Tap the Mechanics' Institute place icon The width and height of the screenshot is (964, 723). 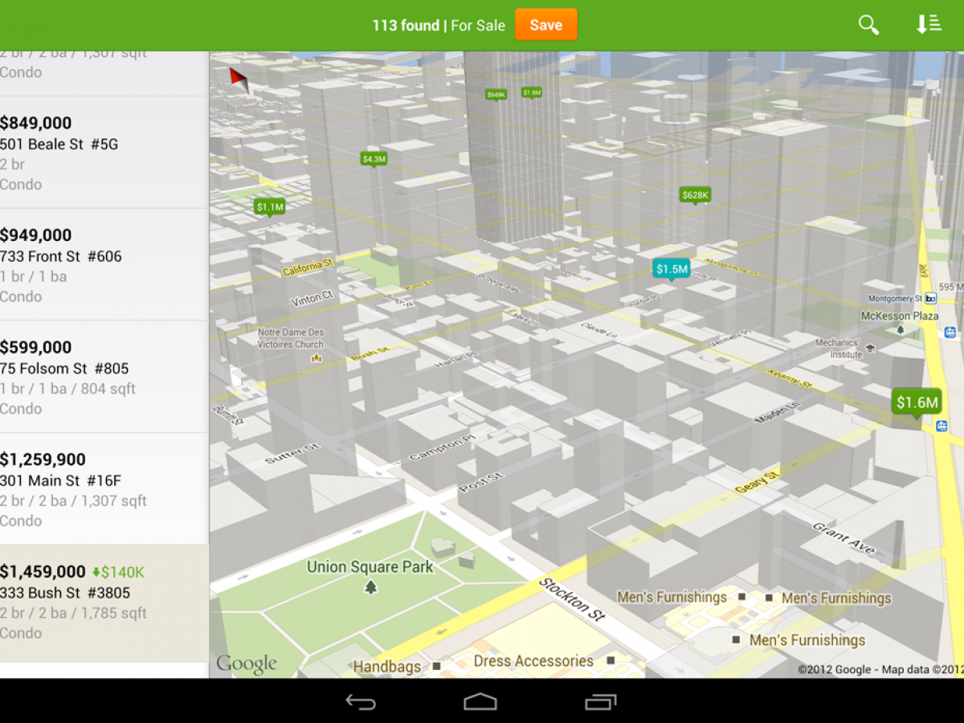[x=871, y=349]
